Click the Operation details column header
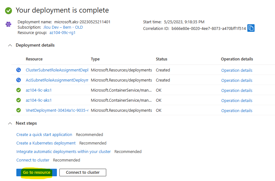The width and height of the screenshot is (275, 181). coord(237,59)
